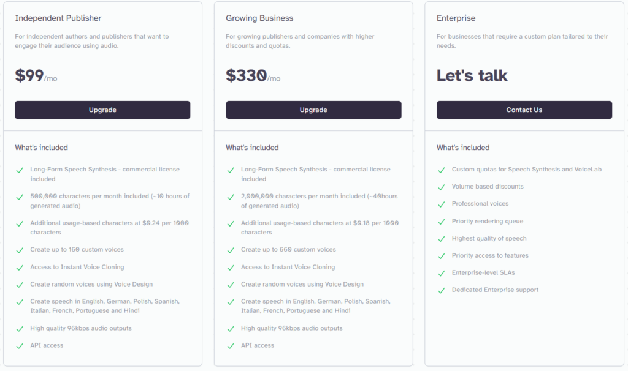Click checkmark beside 2,000,000 characters per month

[231, 197]
